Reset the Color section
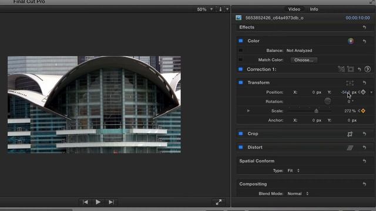 coord(364,41)
